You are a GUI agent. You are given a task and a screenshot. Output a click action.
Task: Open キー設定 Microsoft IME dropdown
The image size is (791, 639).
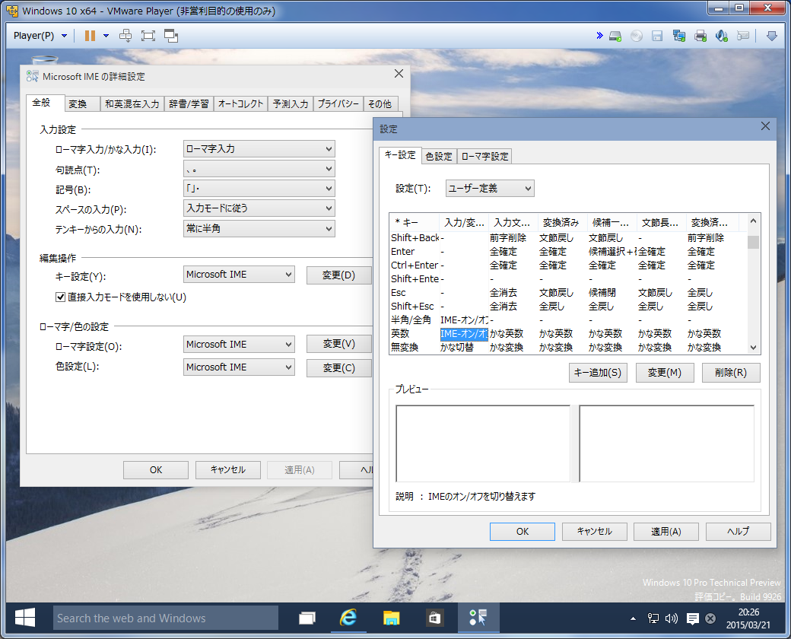coord(239,275)
